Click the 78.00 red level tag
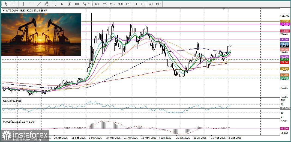 click(x=285, y=63)
